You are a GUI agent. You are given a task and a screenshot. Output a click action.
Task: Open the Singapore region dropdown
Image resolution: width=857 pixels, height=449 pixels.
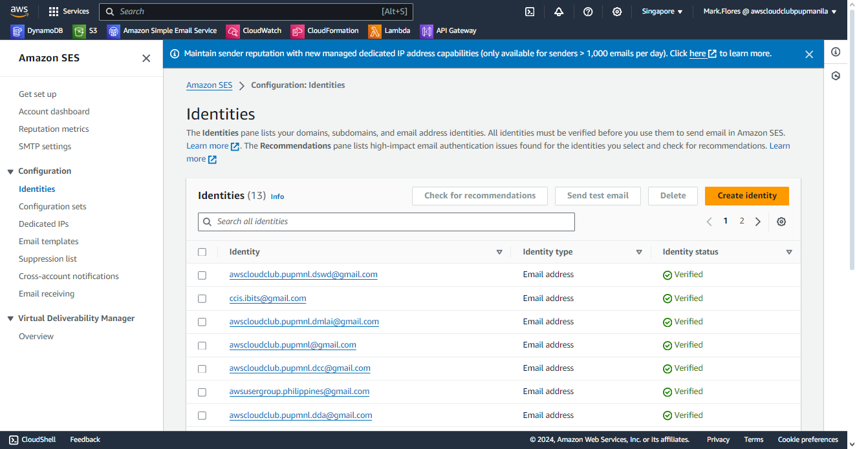coord(662,12)
